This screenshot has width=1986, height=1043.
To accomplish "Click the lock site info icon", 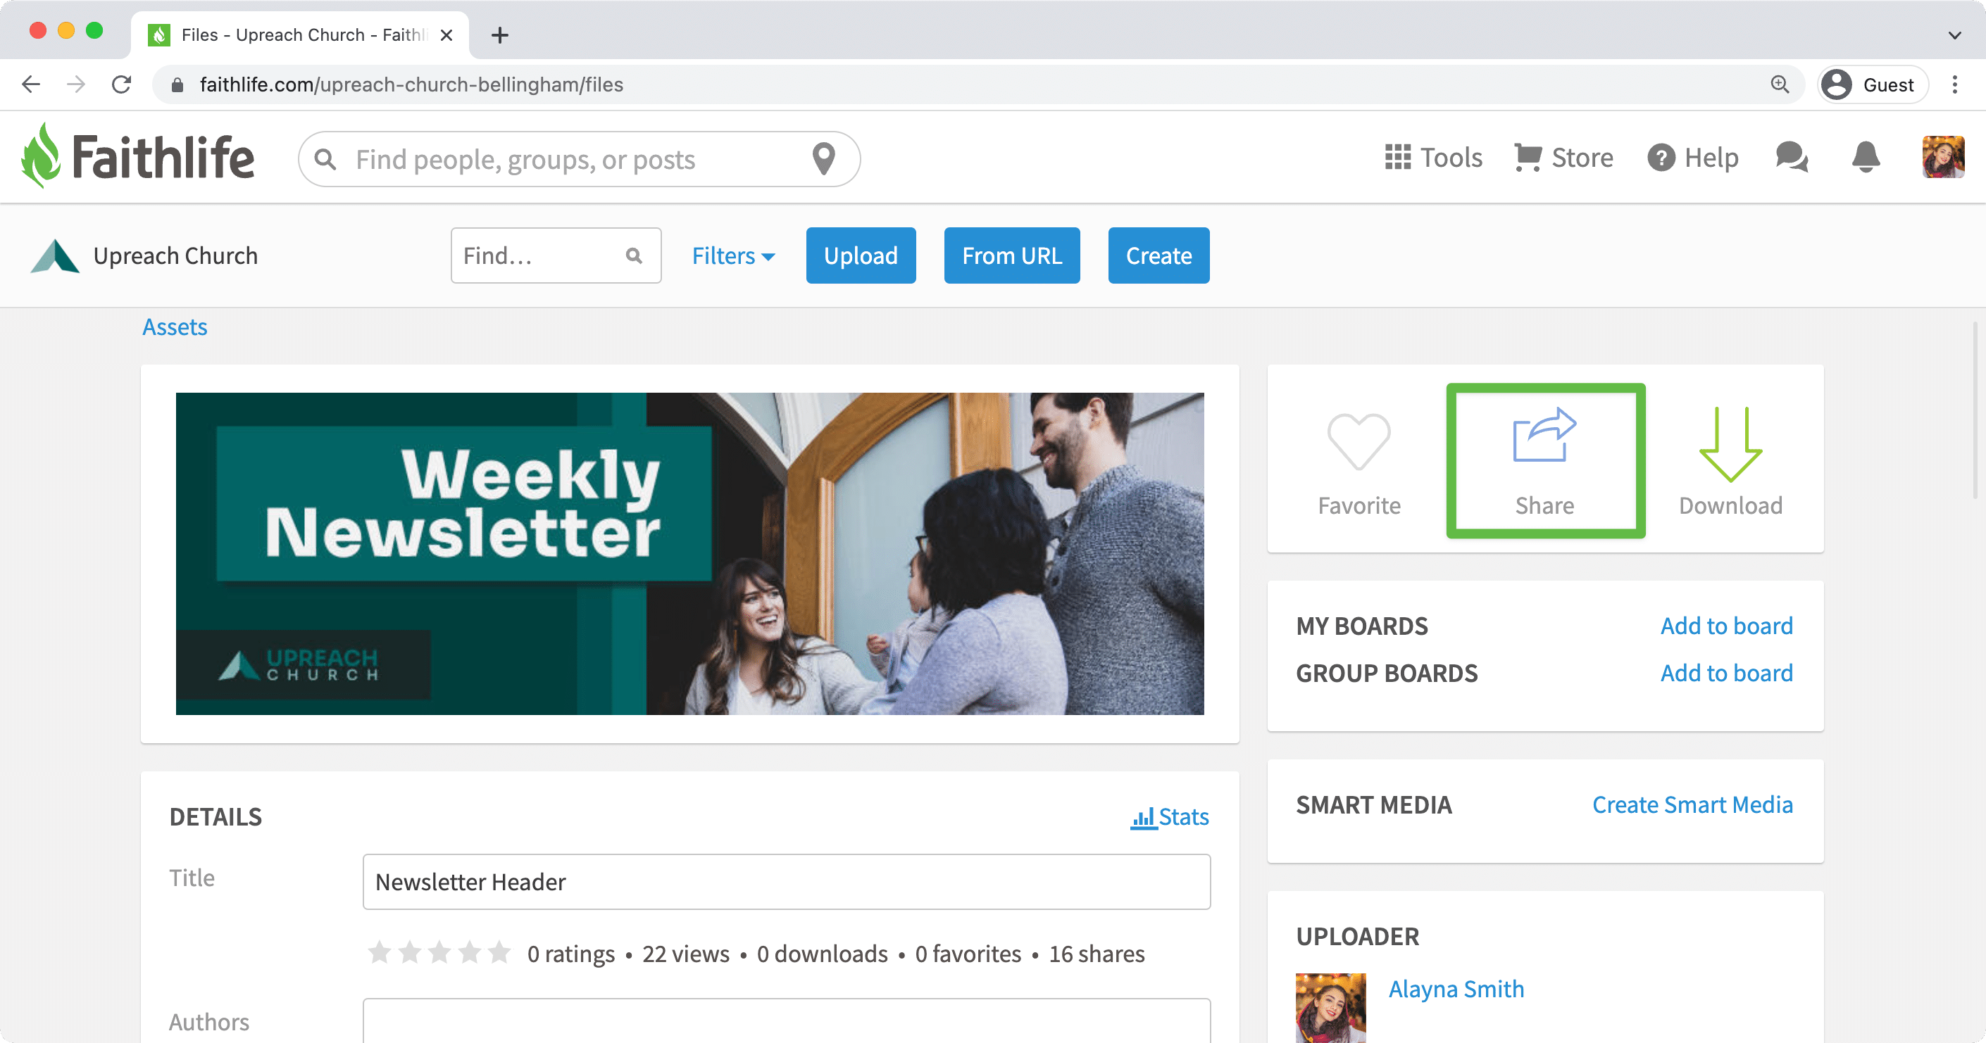I will coord(177,84).
